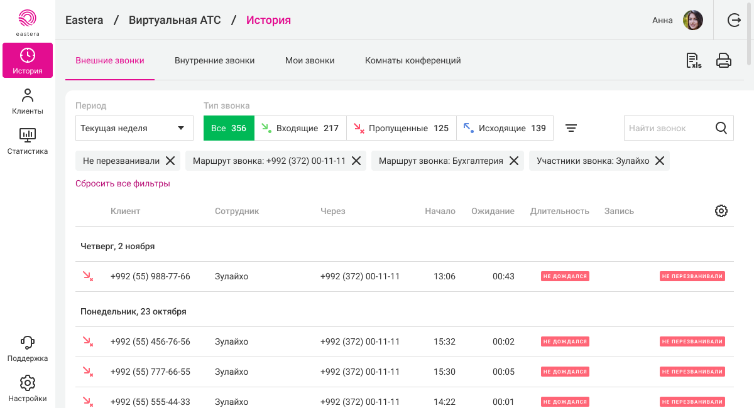
Task: Open Статистика section in sidebar
Action: click(x=28, y=141)
